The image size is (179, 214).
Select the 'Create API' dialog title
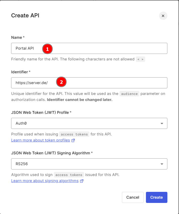click(x=25, y=16)
